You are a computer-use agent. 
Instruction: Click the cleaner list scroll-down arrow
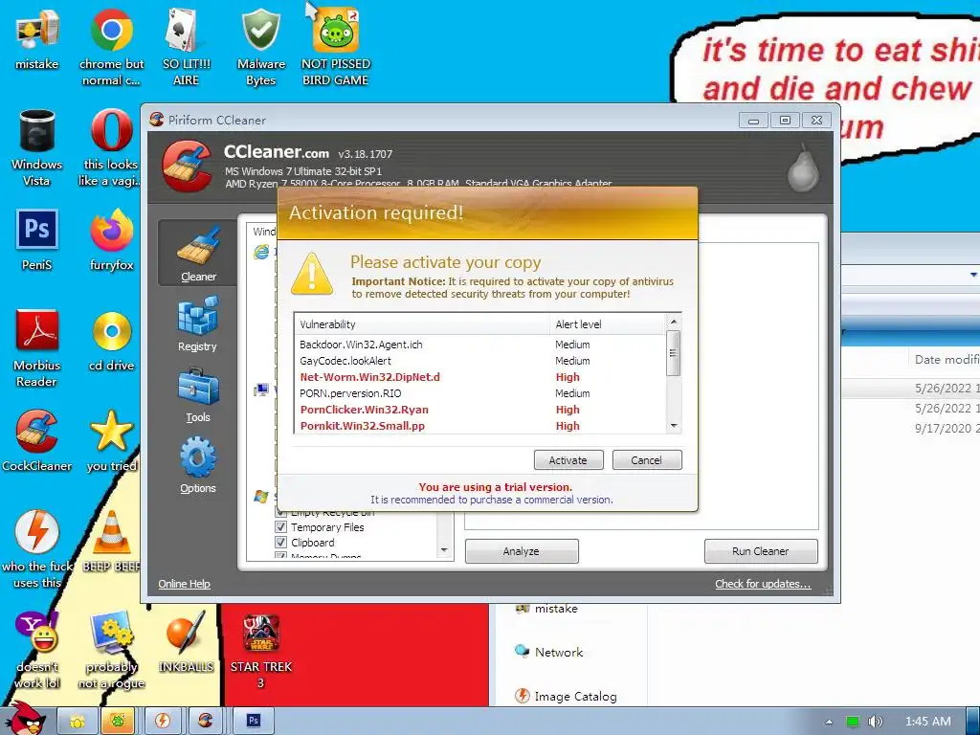[444, 550]
